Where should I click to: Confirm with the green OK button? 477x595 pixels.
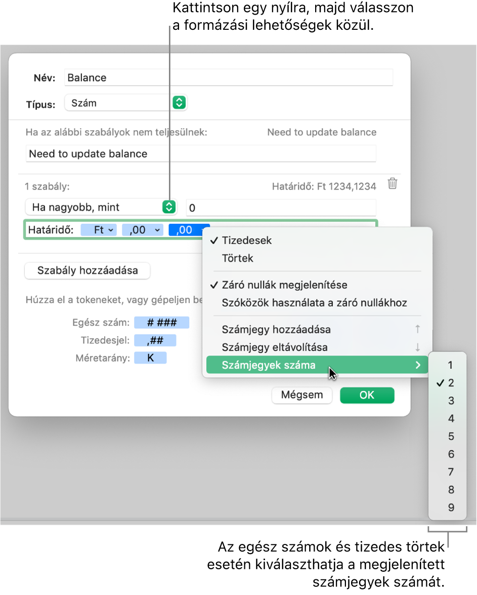click(x=367, y=395)
